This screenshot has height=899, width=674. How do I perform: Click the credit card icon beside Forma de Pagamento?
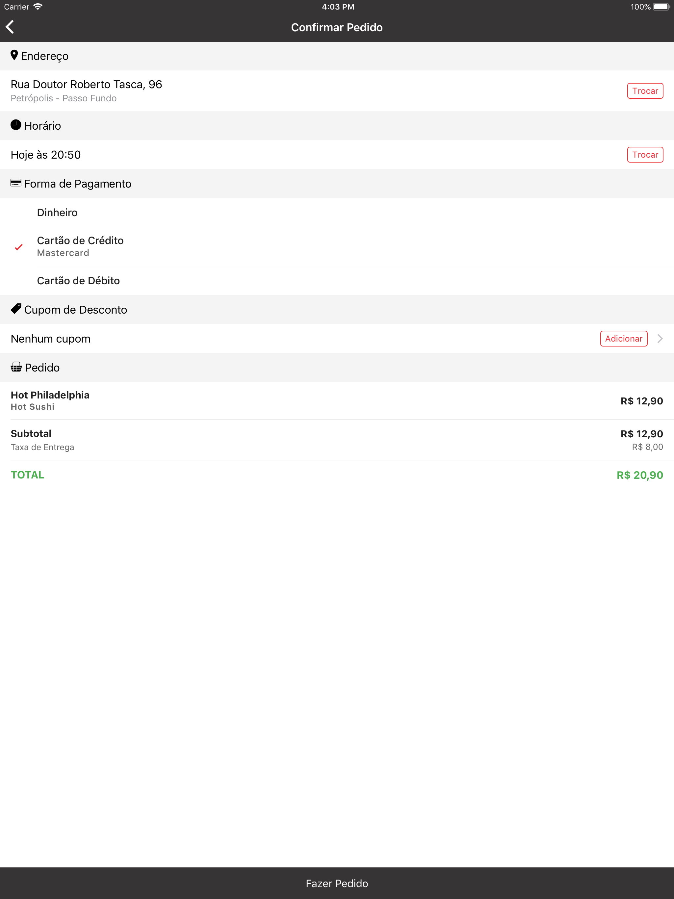[16, 183]
